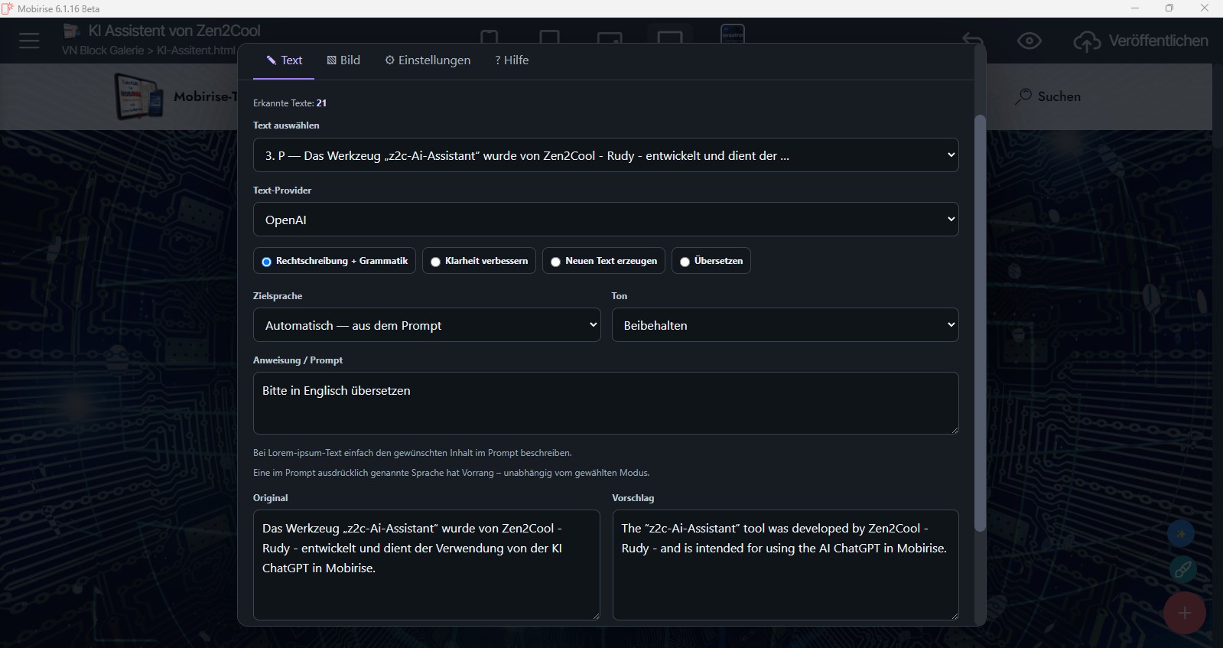Click the Veröffentlichen publish button
The image size is (1223, 648).
(x=1140, y=41)
